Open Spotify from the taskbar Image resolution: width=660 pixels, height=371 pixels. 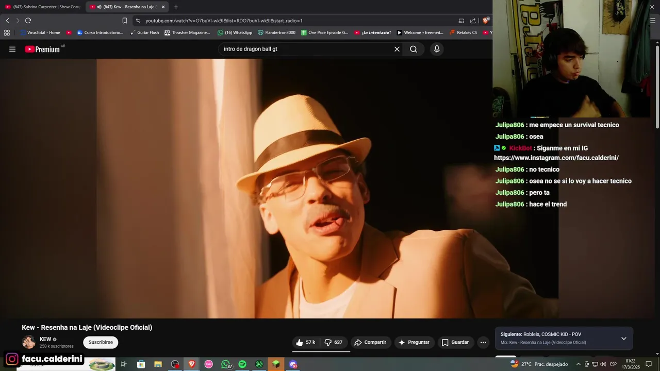click(x=242, y=364)
